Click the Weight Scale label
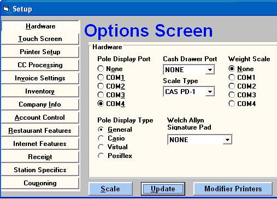Viewport: 277px width, 199px height. point(249,59)
